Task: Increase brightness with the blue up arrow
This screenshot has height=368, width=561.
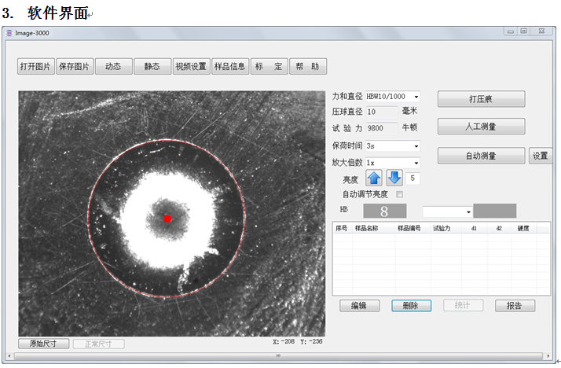Action: (x=374, y=178)
